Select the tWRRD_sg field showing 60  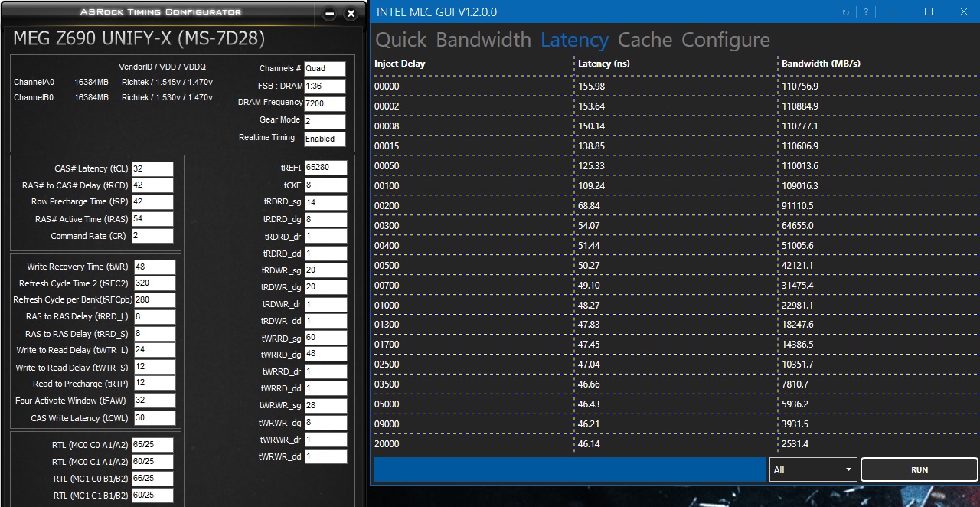pos(325,338)
